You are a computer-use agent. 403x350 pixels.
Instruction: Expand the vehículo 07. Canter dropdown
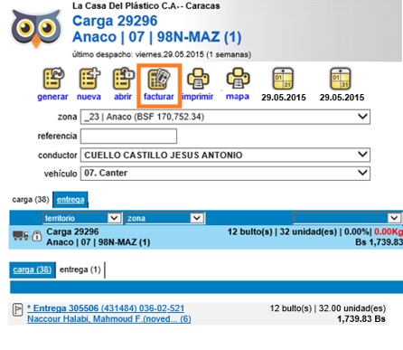[225, 174]
